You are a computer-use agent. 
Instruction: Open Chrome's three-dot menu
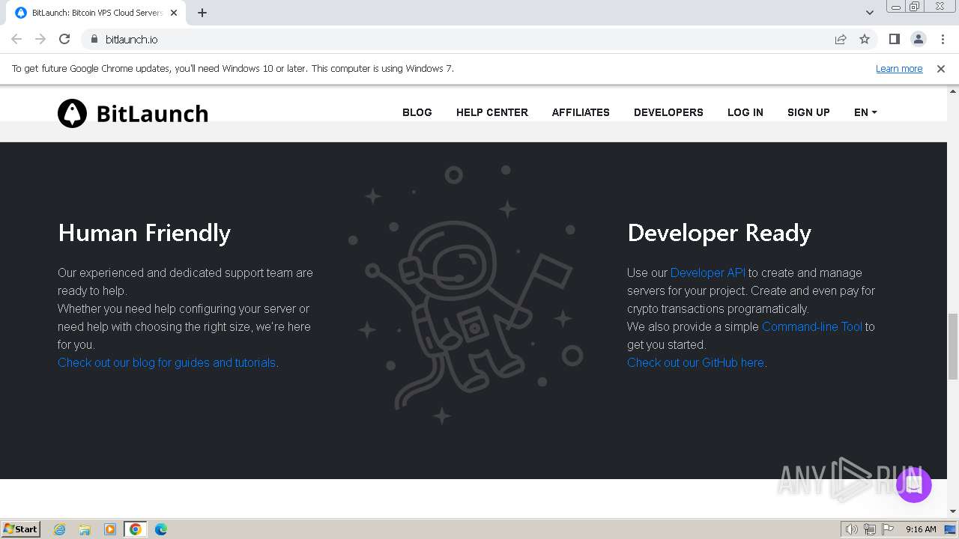[x=943, y=39]
